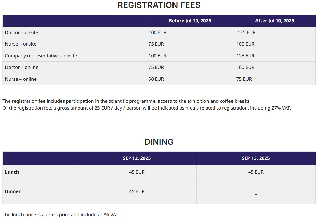Click the Dinner price for SEP 12

137,191
